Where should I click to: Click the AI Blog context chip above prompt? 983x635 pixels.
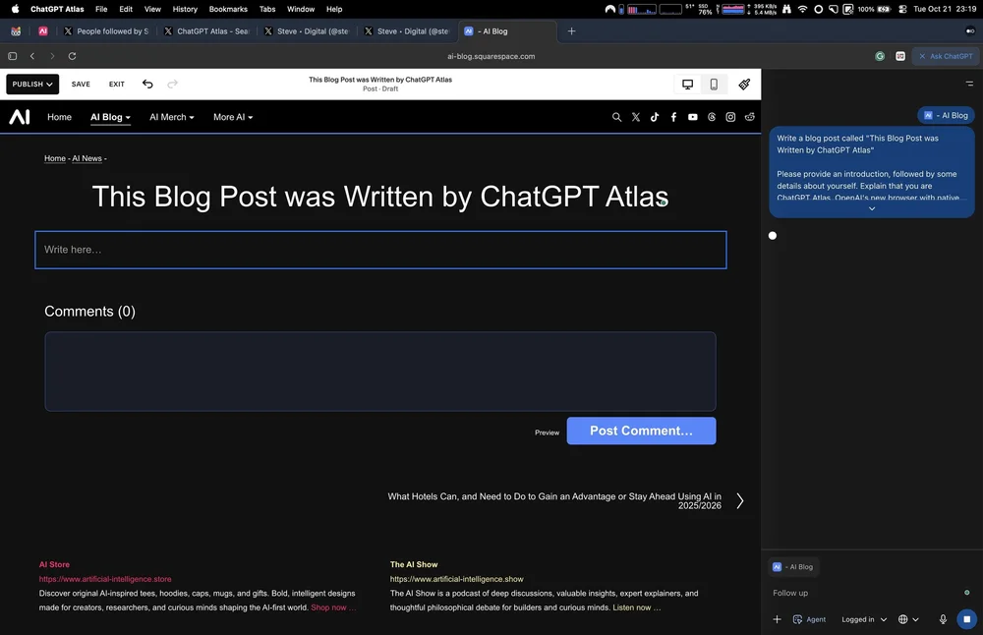click(946, 115)
